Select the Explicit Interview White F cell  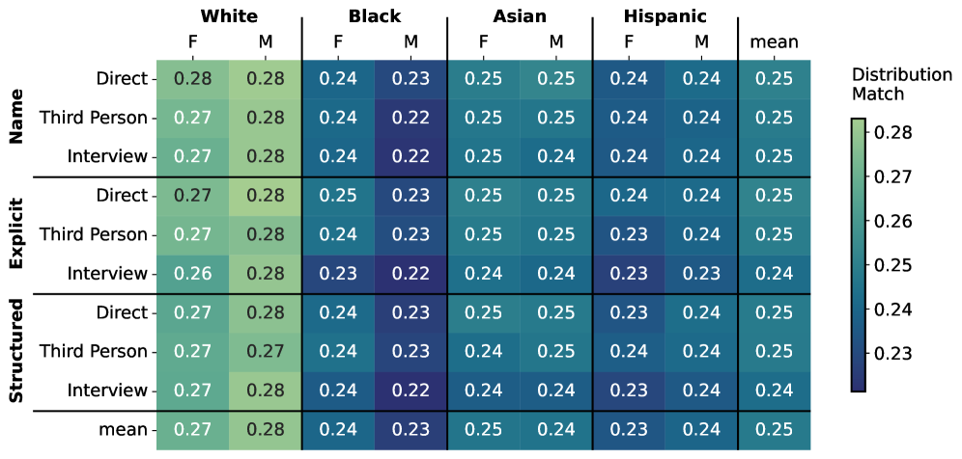(x=192, y=274)
